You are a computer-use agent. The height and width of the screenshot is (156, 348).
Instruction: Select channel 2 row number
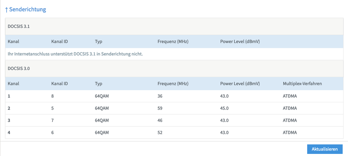click(x=9, y=108)
